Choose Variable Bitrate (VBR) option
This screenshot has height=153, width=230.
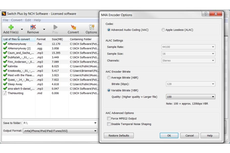[x=109, y=90]
